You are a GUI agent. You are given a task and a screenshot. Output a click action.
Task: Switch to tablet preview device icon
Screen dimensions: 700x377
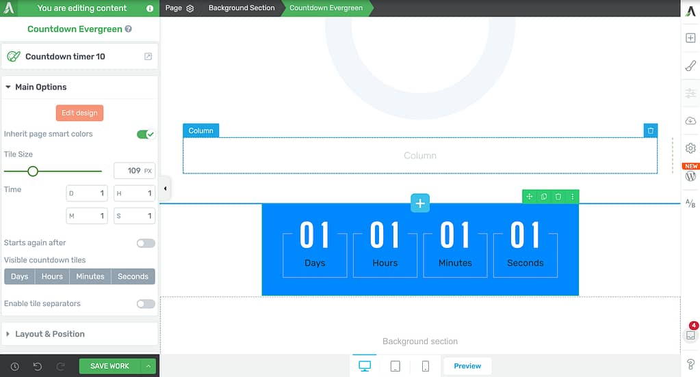[396, 366]
